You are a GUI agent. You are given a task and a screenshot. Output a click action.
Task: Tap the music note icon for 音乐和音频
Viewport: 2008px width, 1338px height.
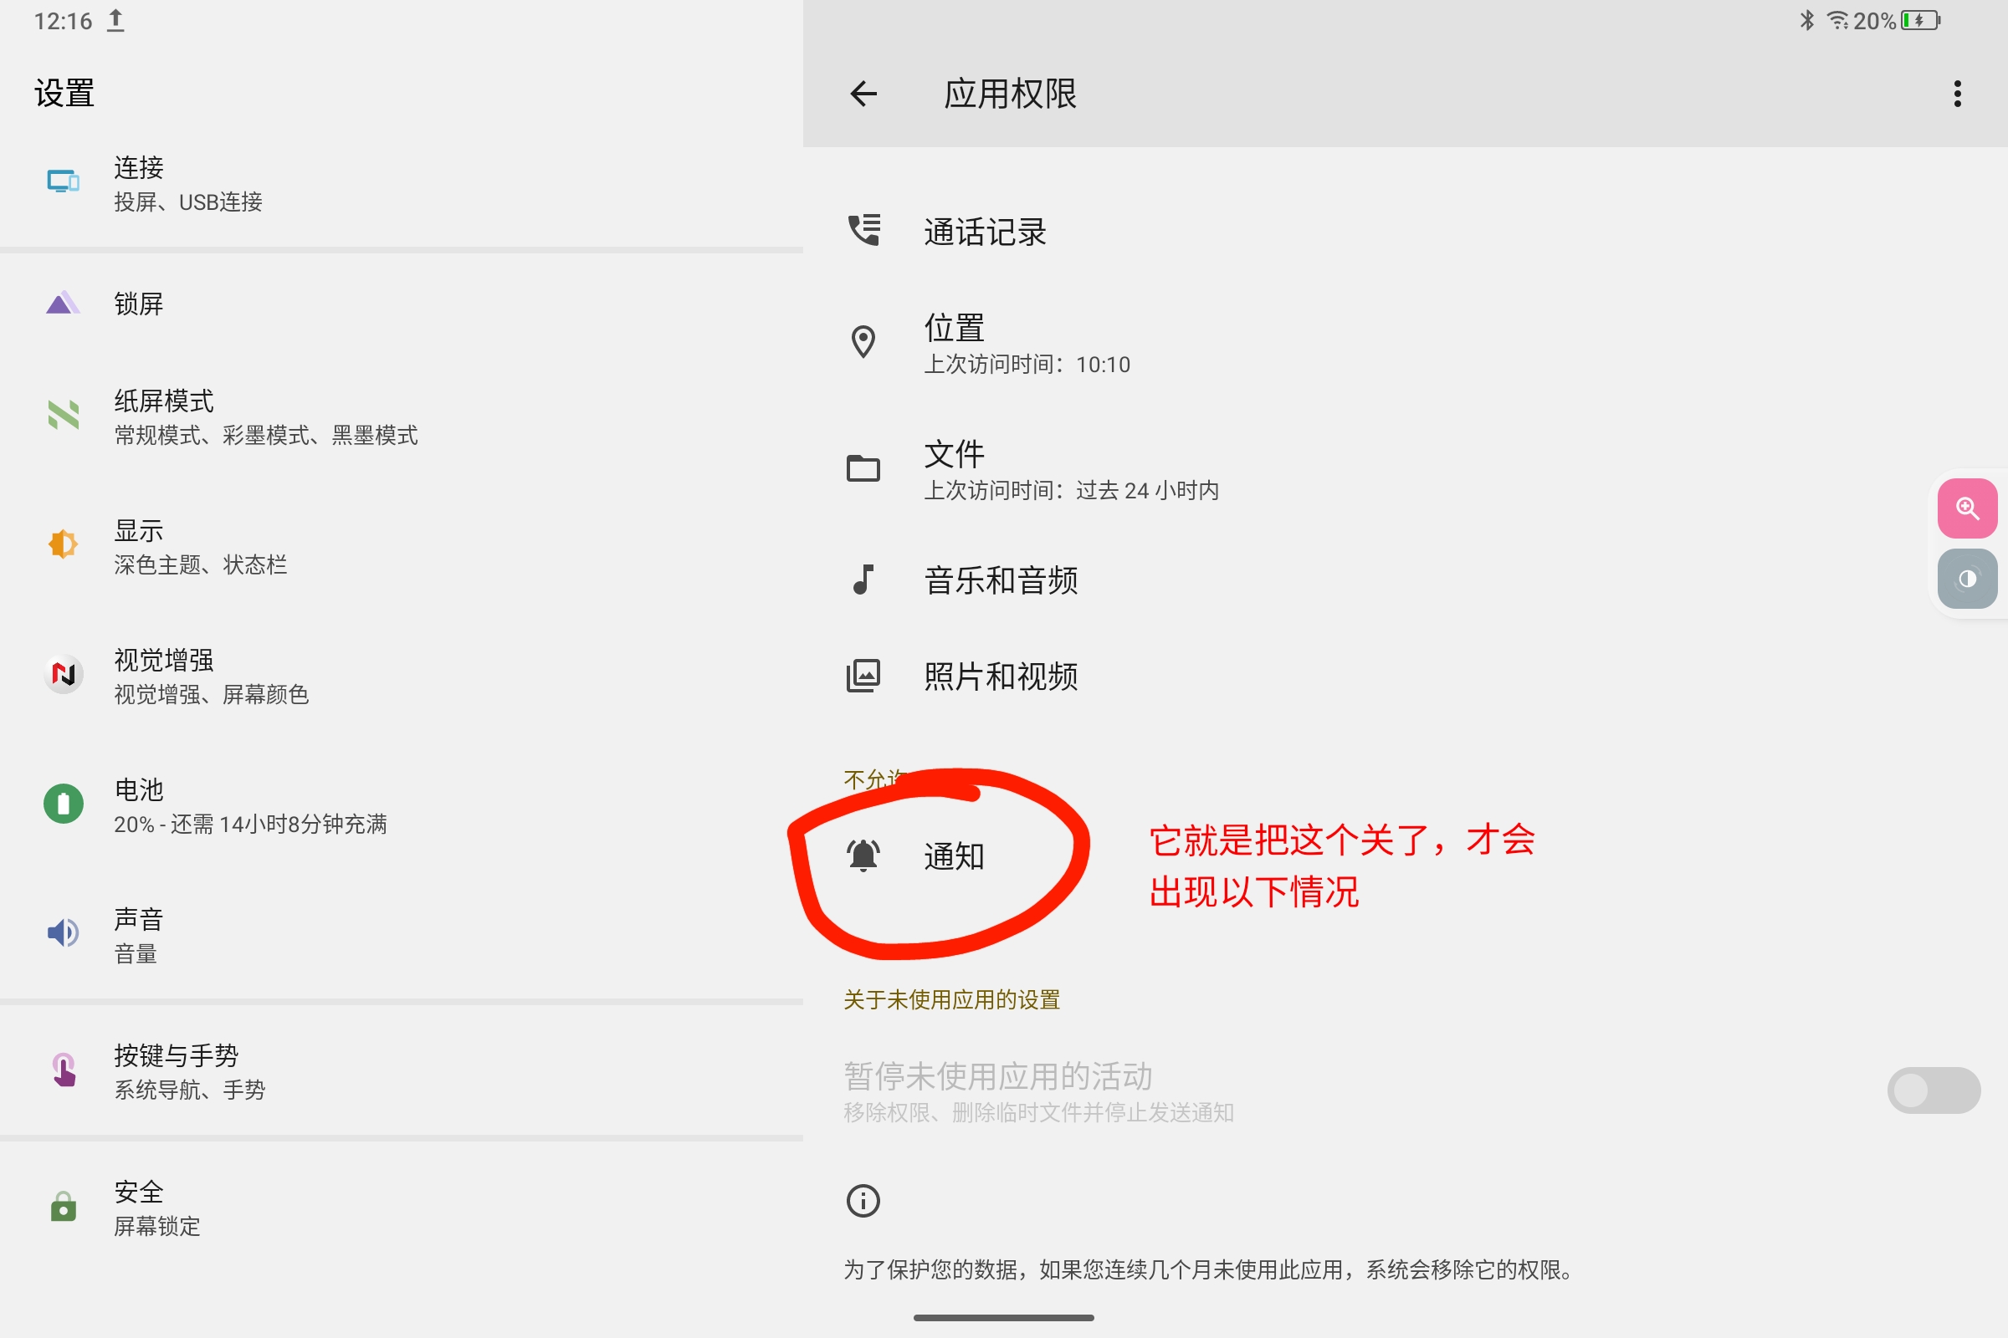tap(863, 579)
